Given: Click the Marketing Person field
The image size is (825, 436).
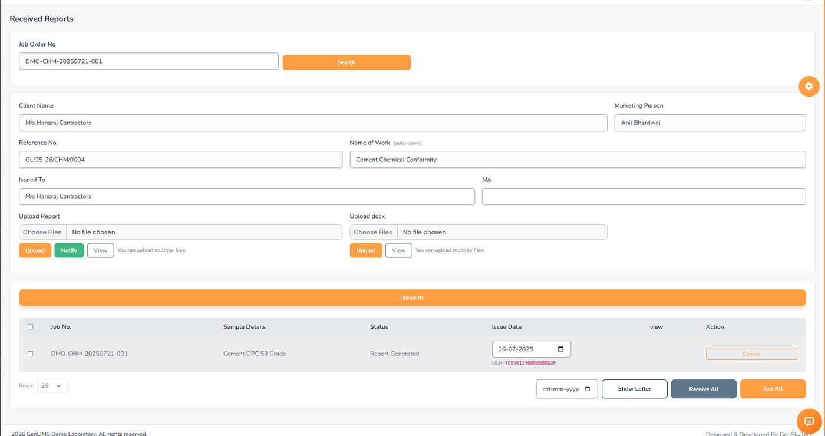Looking at the screenshot, I should pyautogui.click(x=710, y=123).
